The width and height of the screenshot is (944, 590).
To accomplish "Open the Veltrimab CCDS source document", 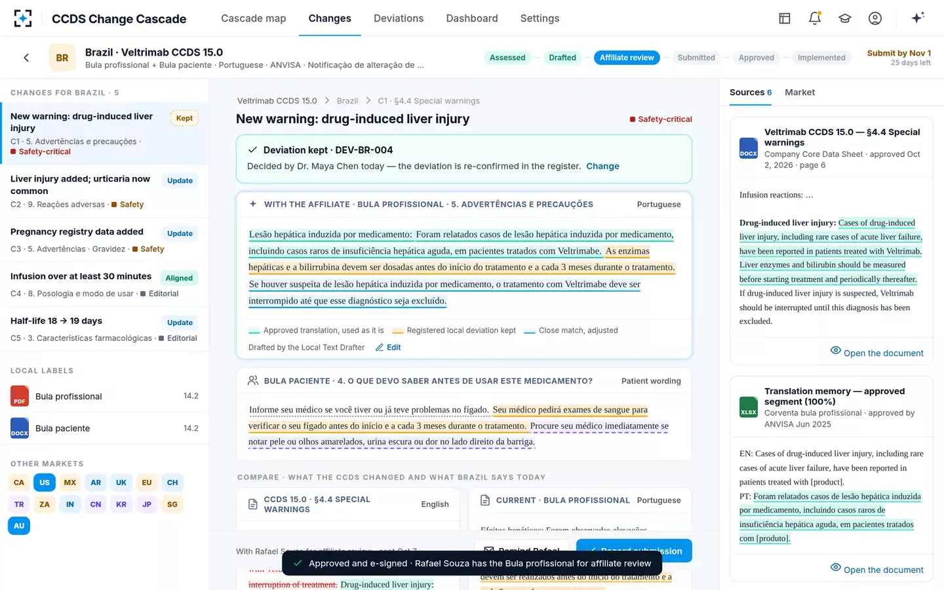I will point(877,353).
